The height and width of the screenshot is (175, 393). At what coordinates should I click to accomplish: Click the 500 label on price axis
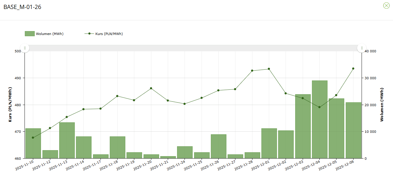pos(18,51)
